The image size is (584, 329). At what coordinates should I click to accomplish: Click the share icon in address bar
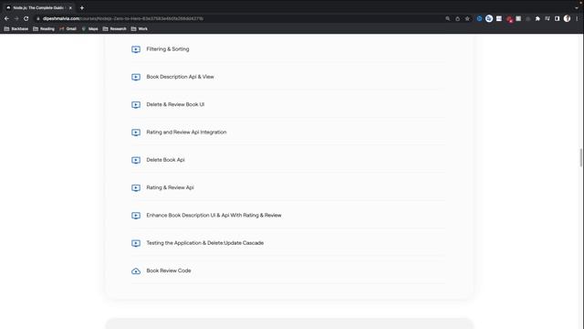(x=457, y=18)
